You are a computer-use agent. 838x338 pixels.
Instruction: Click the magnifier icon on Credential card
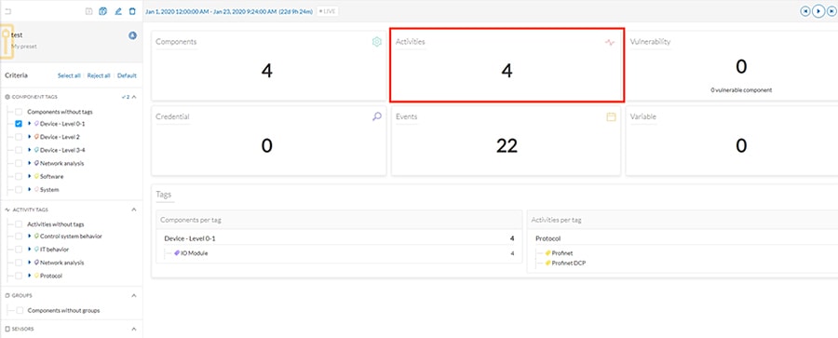[x=377, y=116]
